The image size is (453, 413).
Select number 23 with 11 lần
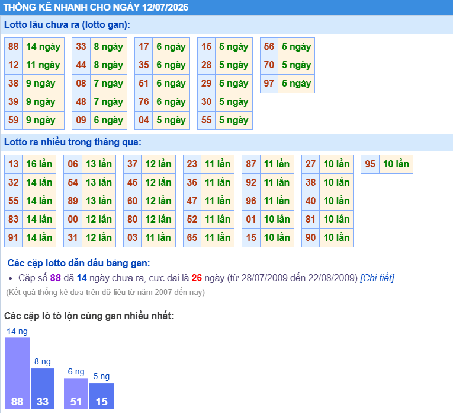click(192, 164)
